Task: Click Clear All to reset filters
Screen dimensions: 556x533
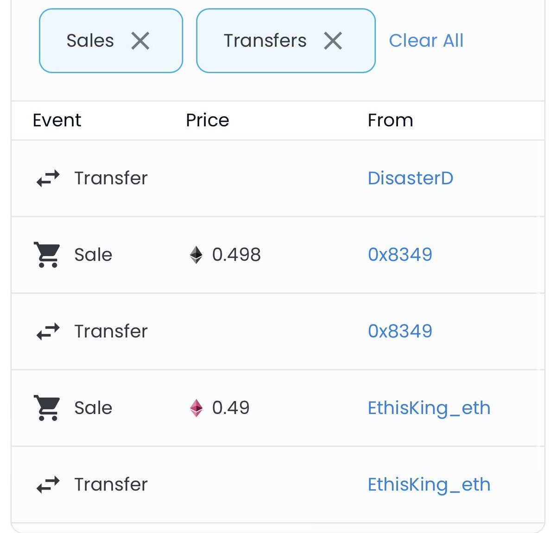Action: pos(426,41)
